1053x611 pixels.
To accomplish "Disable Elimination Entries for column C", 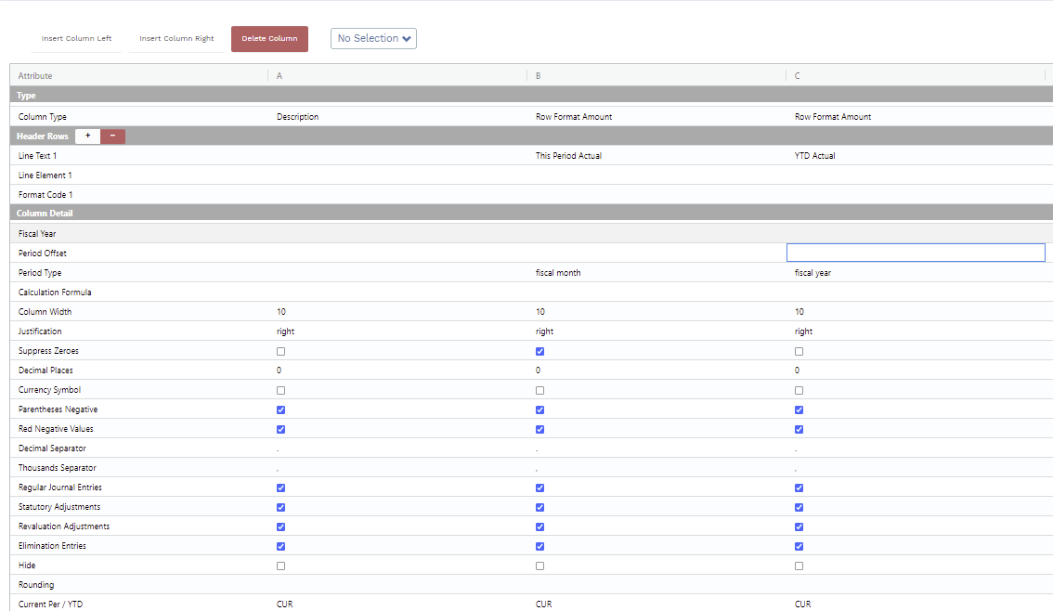I will pyautogui.click(x=799, y=547).
